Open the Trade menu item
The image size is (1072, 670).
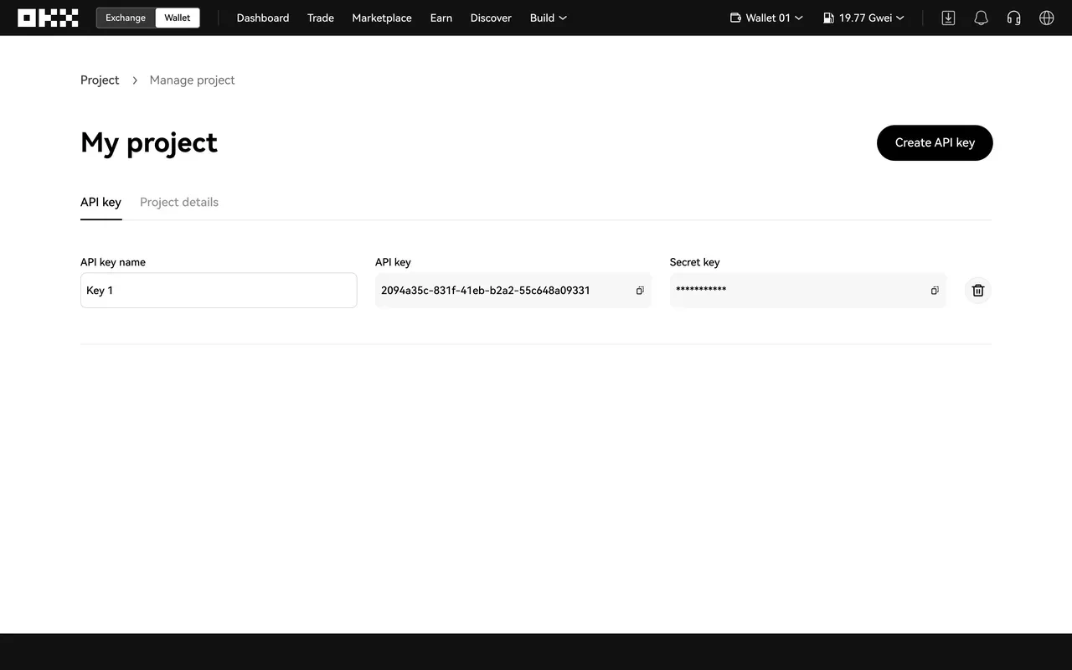321,18
